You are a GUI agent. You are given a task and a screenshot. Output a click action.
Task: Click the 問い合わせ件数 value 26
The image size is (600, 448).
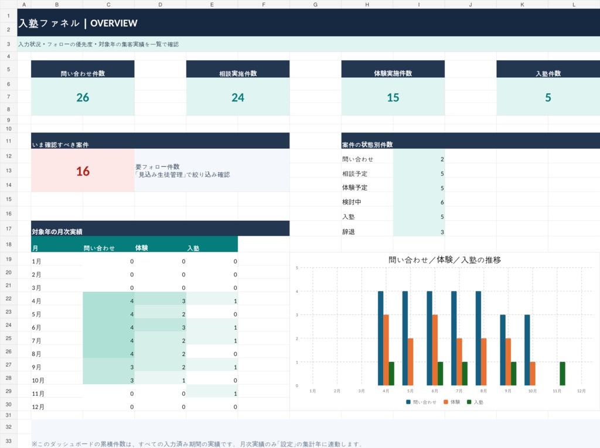(83, 98)
